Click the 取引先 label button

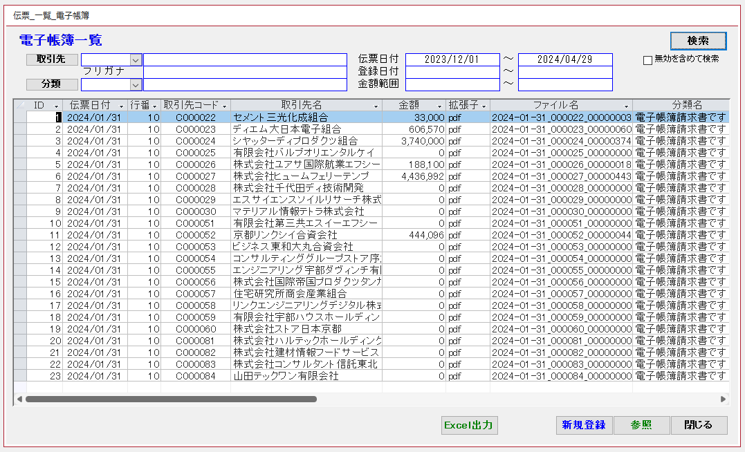[x=53, y=59]
